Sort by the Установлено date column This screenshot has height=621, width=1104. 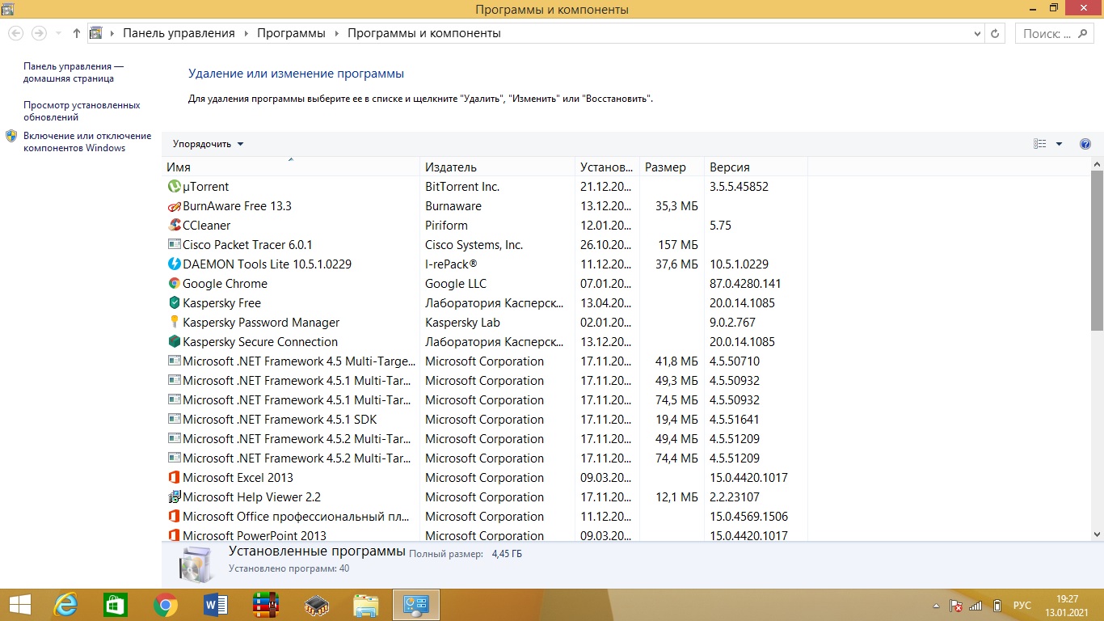point(607,167)
